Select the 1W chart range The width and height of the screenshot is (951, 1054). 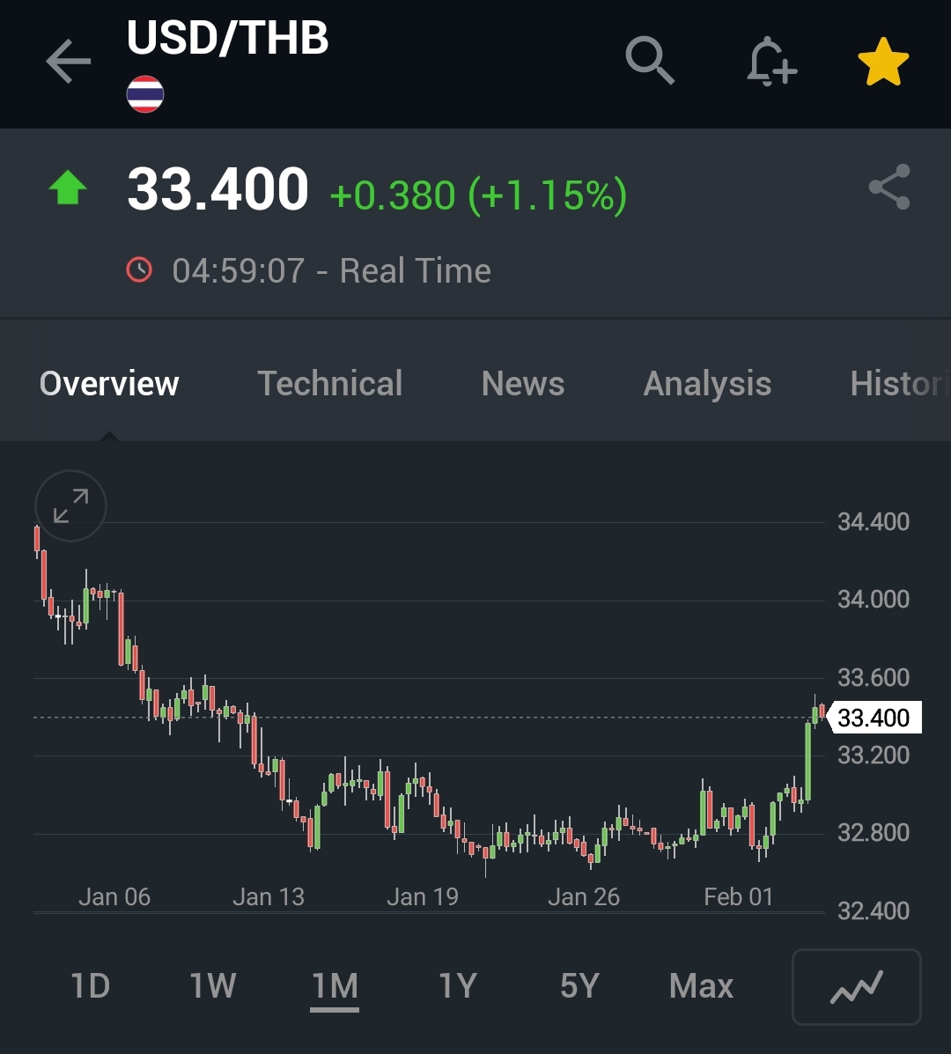212,986
